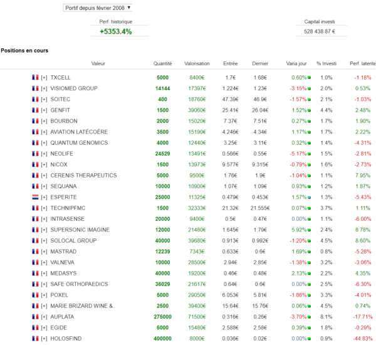The width and height of the screenshot is (376, 345).
Task: Click the Netherlands flag next to ESPERITE
Action: tap(35, 197)
